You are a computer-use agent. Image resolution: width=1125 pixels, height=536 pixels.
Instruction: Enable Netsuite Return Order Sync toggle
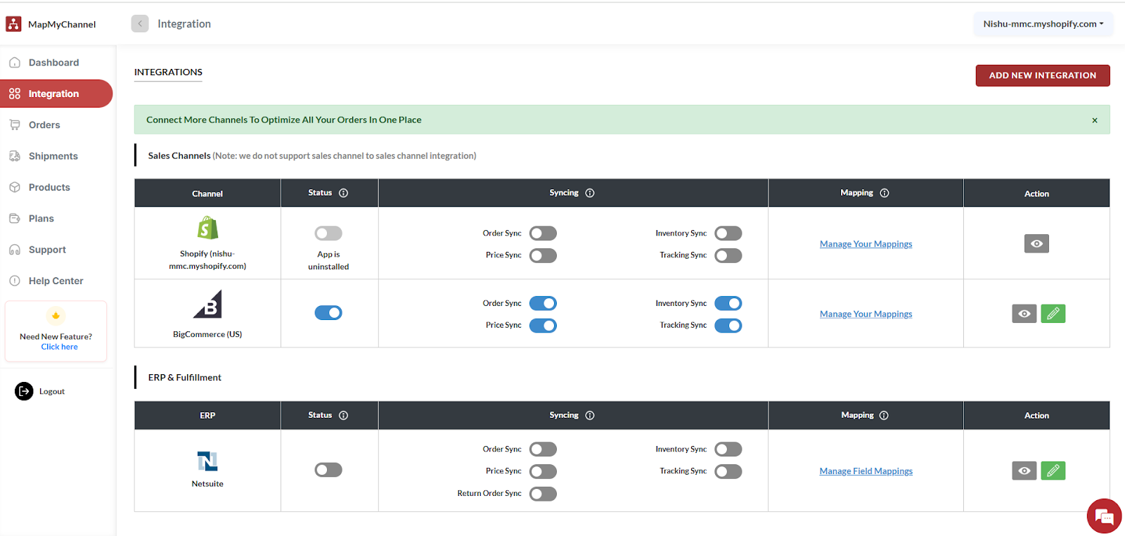(543, 494)
